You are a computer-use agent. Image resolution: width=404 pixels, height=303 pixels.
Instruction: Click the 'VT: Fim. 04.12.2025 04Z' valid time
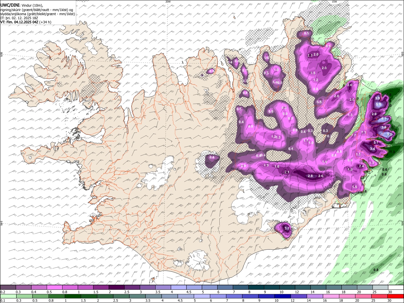coord(20,22)
